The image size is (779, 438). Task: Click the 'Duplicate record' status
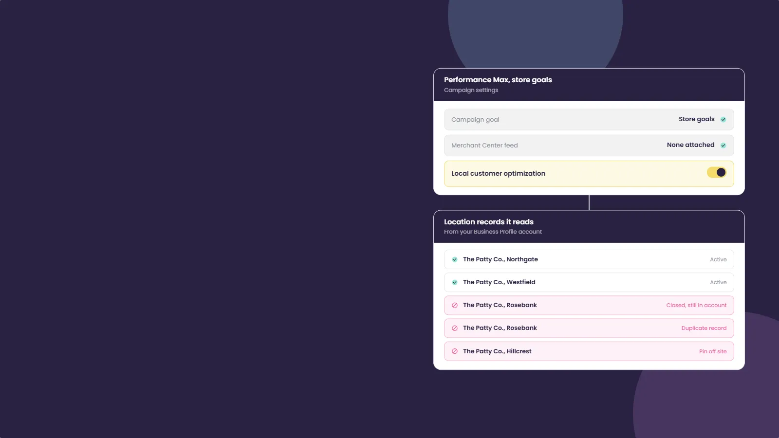(704, 328)
